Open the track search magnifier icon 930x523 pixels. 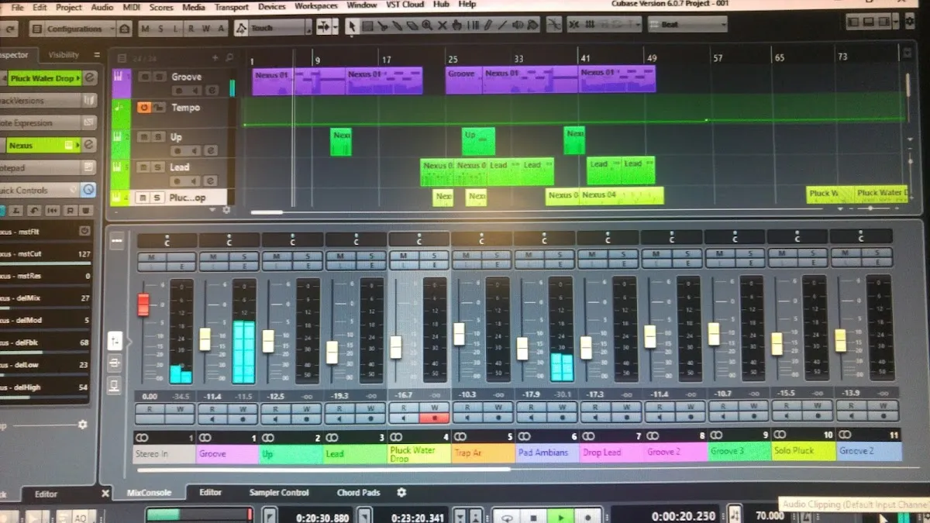coord(229,57)
